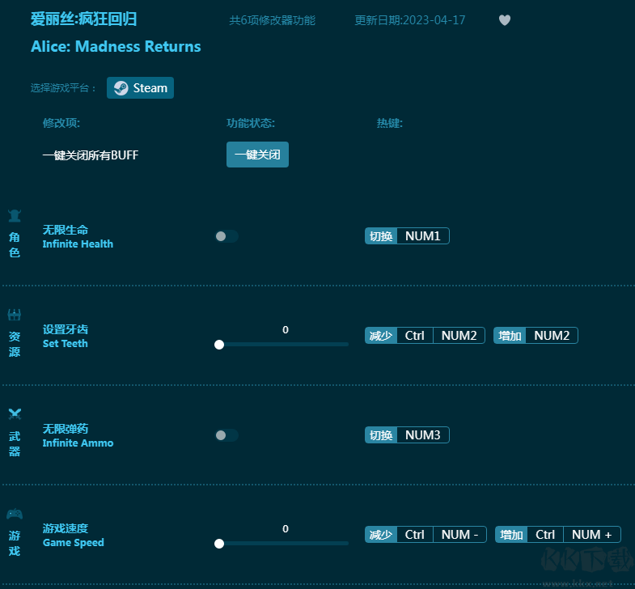Viewport: 635px width, 589px height.
Task: Click Ctrl in Game Speed increase hotkey
Action: tap(545, 535)
